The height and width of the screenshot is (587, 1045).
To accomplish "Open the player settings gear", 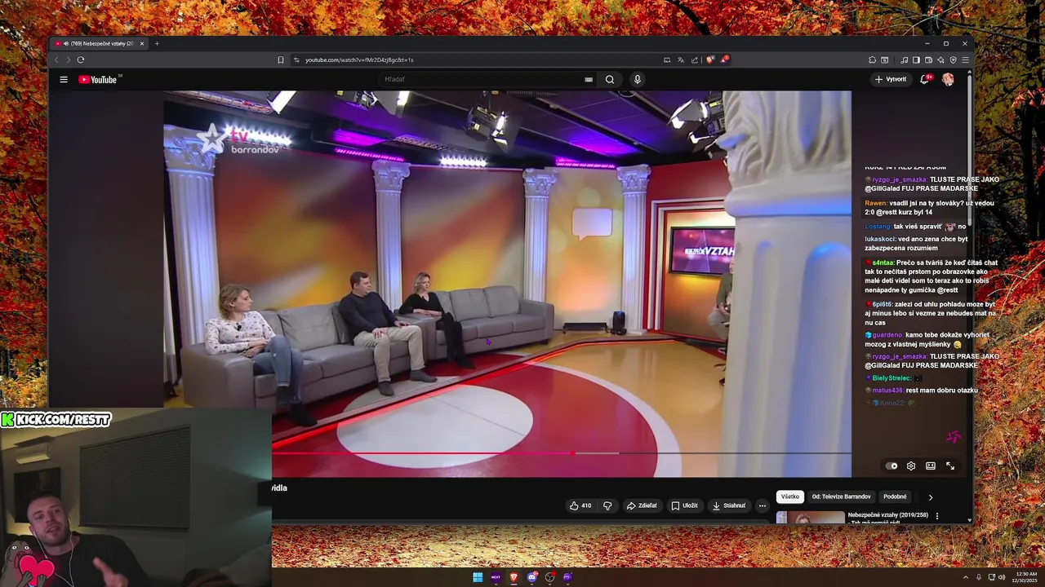I will [911, 466].
